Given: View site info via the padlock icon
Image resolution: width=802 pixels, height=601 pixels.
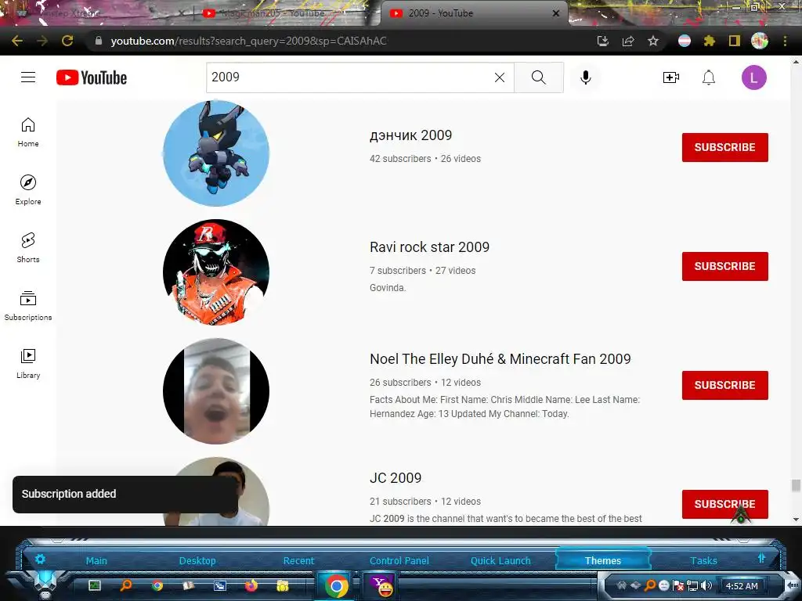Looking at the screenshot, I should [98, 41].
